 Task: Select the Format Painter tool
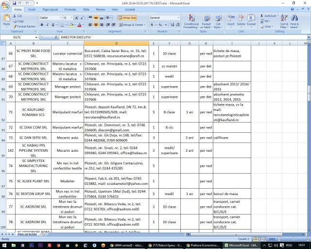[x=24, y=26]
